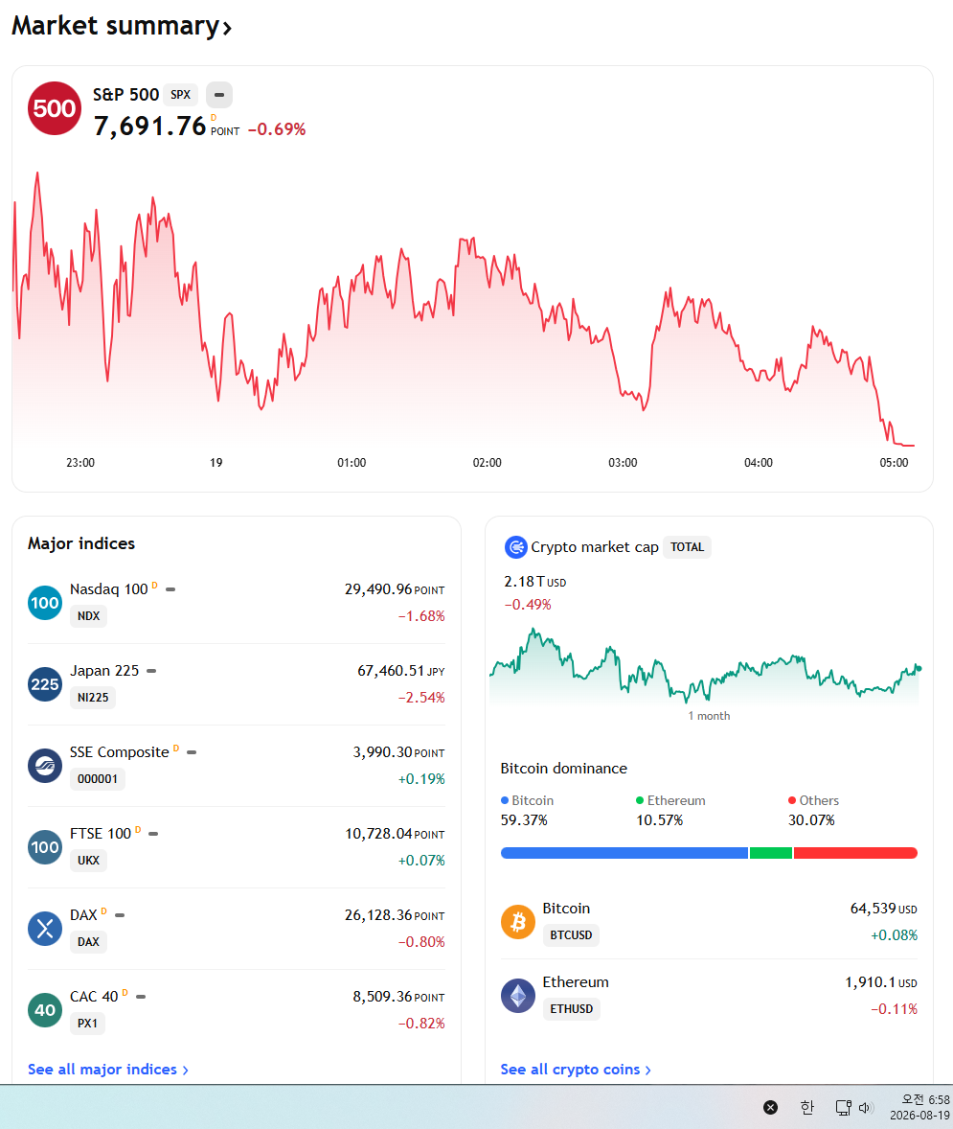This screenshot has height=1129, width=953.
Task: Click the S&P 500 title text
Action: pyautogui.click(x=126, y=94)
